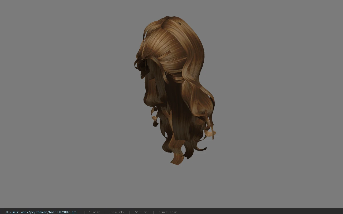Click the 3D hair model in viewport
343x214 pixels.
[175, 90]
